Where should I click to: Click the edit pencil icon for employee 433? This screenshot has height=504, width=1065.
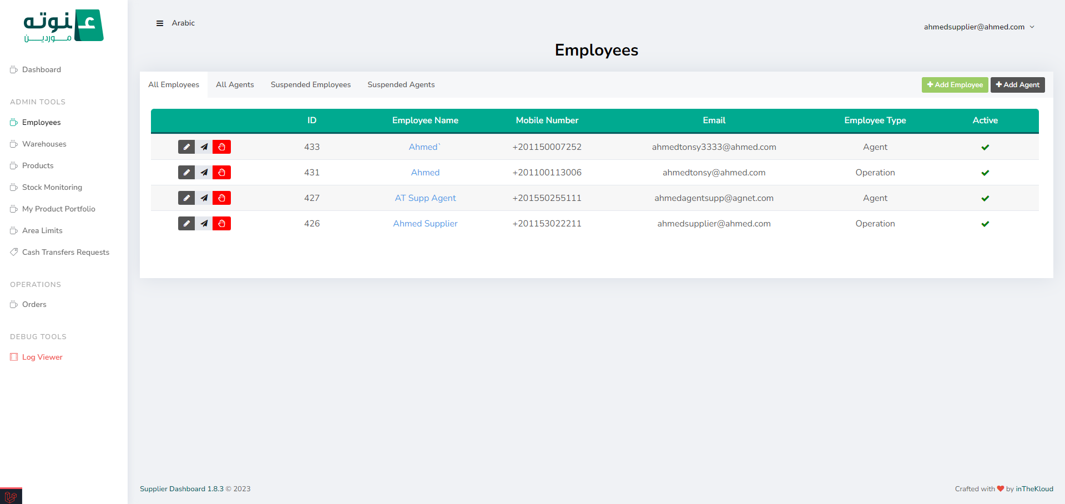click(x=186, y=147)
